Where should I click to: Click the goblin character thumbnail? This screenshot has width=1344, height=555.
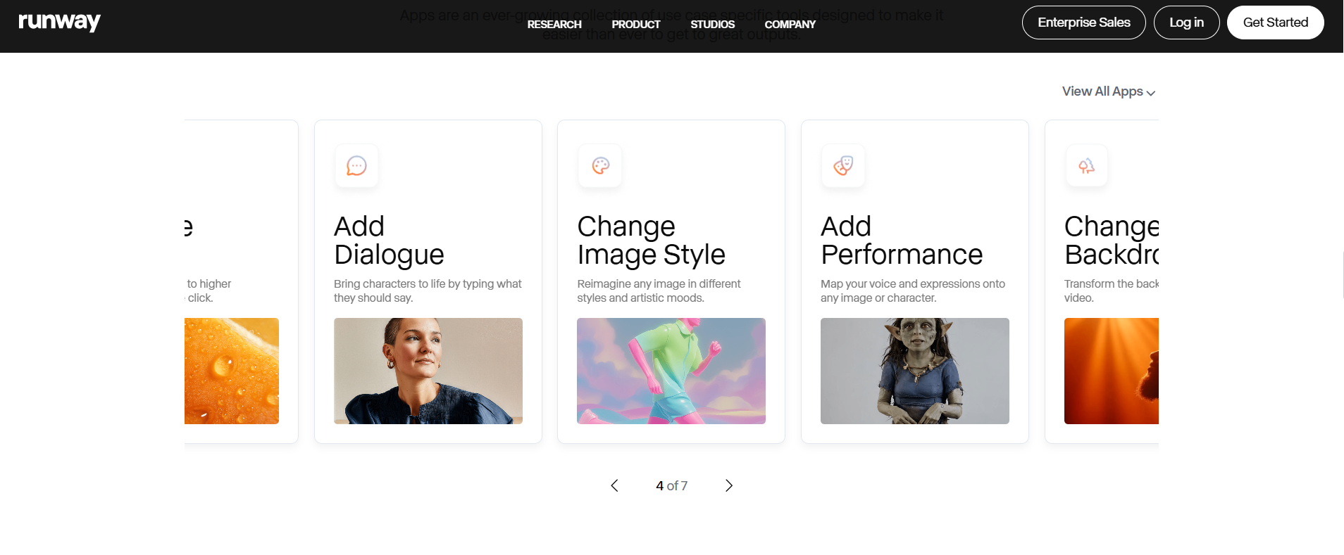coord(915,371)
